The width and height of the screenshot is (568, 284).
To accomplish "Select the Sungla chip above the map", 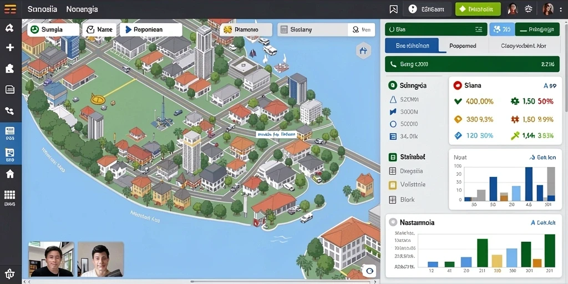I will click(53, 30).
